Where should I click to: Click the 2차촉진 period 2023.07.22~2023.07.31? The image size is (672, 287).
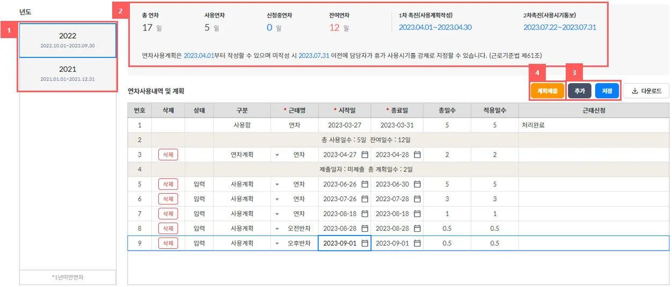(560, 27)
